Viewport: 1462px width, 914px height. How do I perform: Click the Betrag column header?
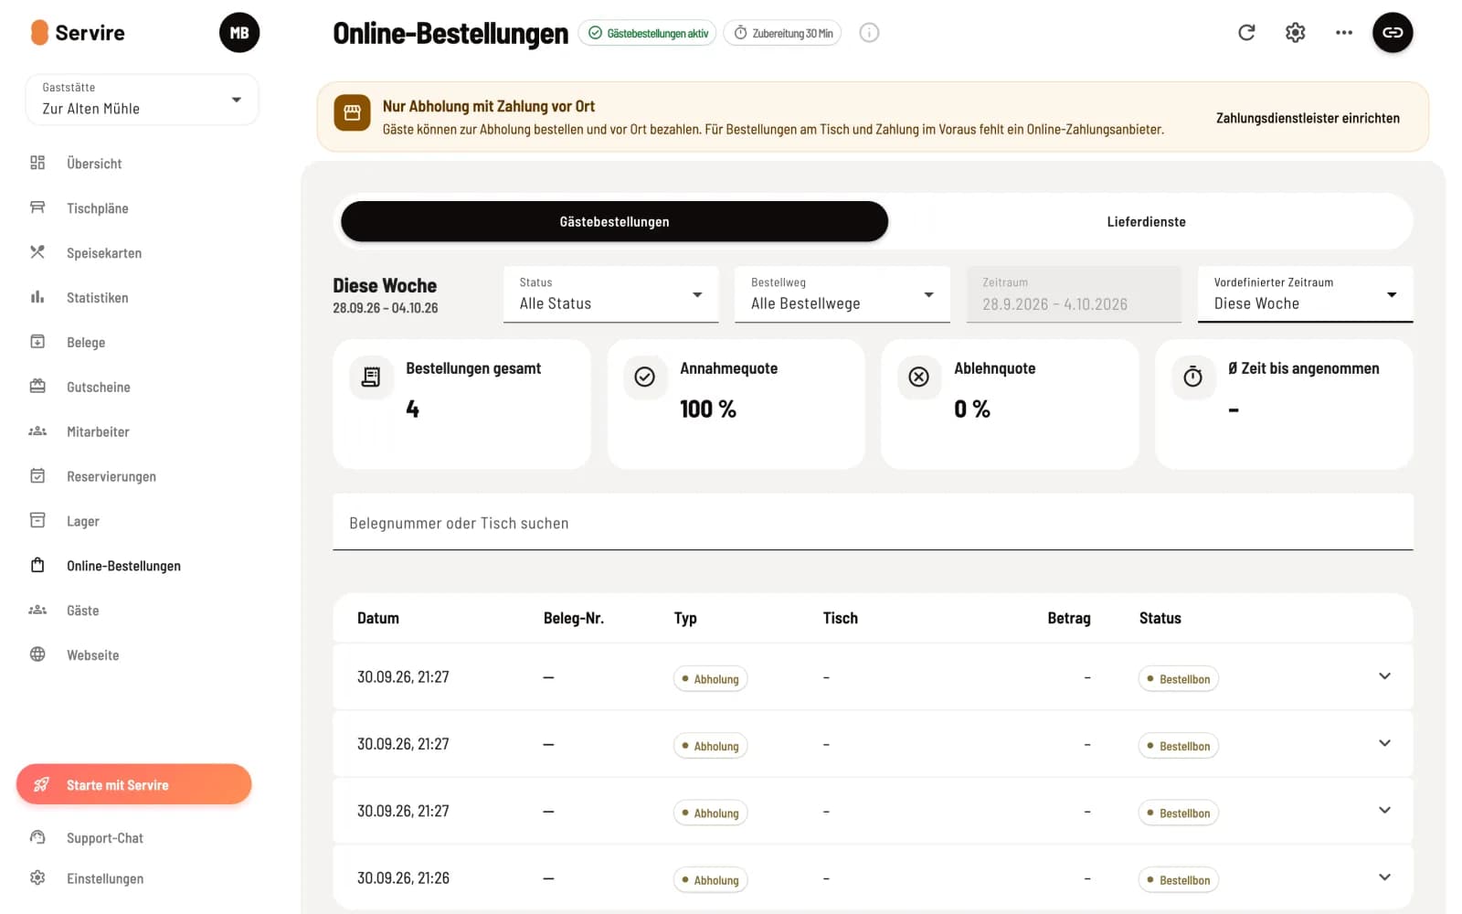point(1069,619)
